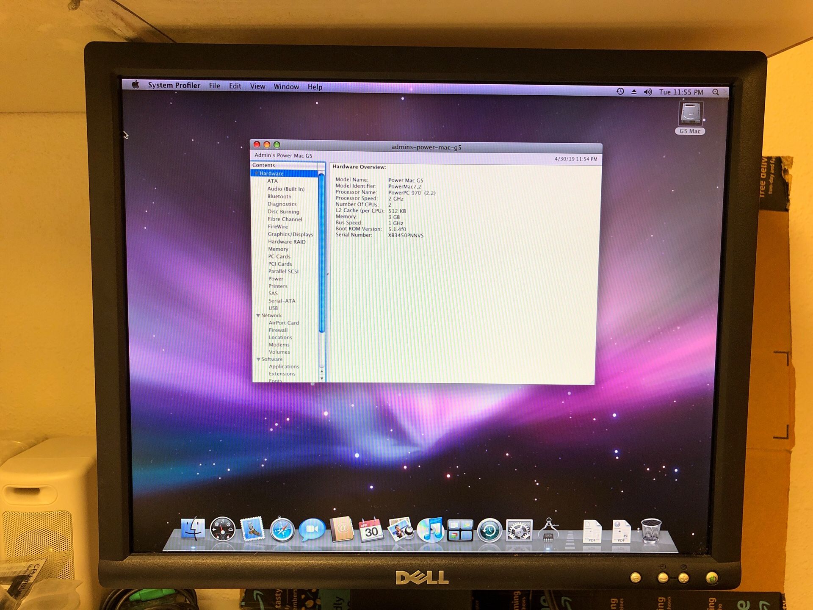Select Hardware RAID entry
813x610 pixels.
(287, 241)
